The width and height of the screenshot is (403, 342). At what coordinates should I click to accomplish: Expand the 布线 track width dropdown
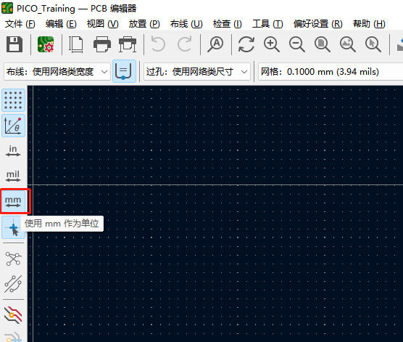[57, 72]
